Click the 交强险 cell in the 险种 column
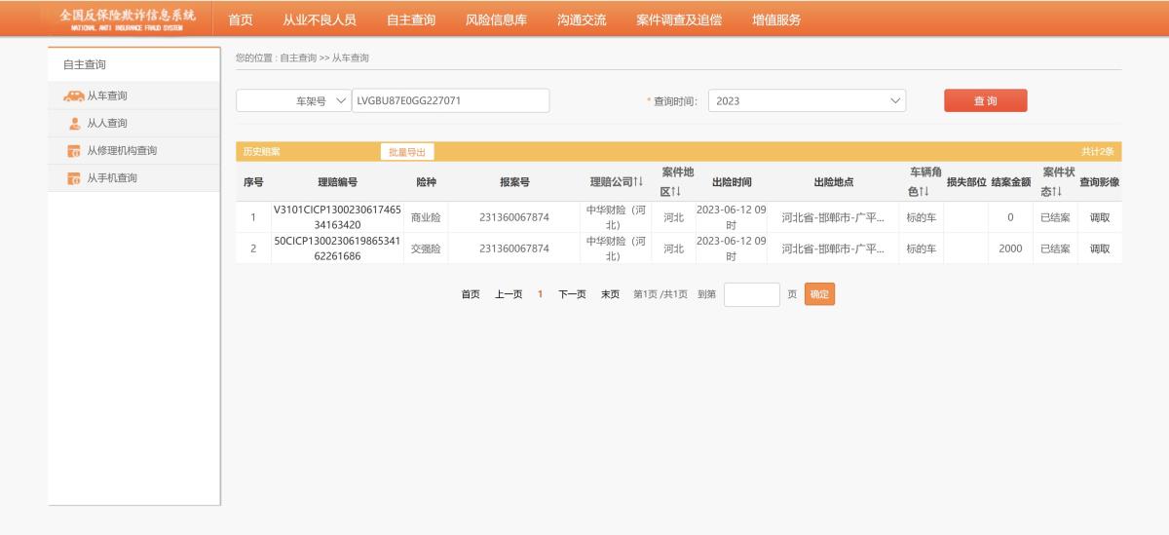The width and height of the screenshot is (1169, 535). coord(426,248)
